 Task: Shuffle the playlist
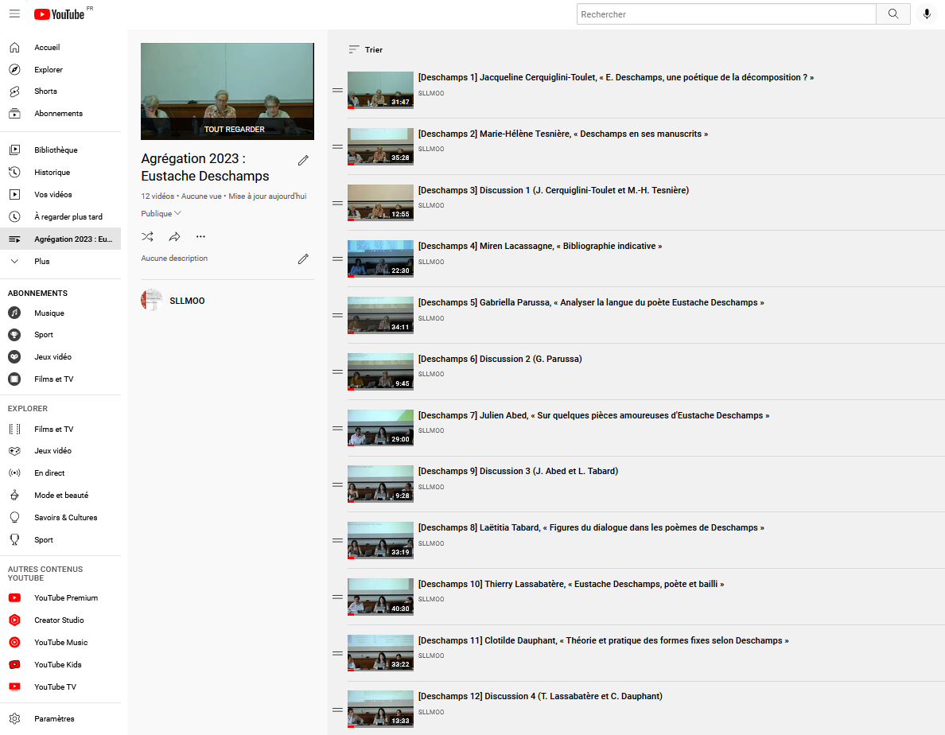point(148,237)
